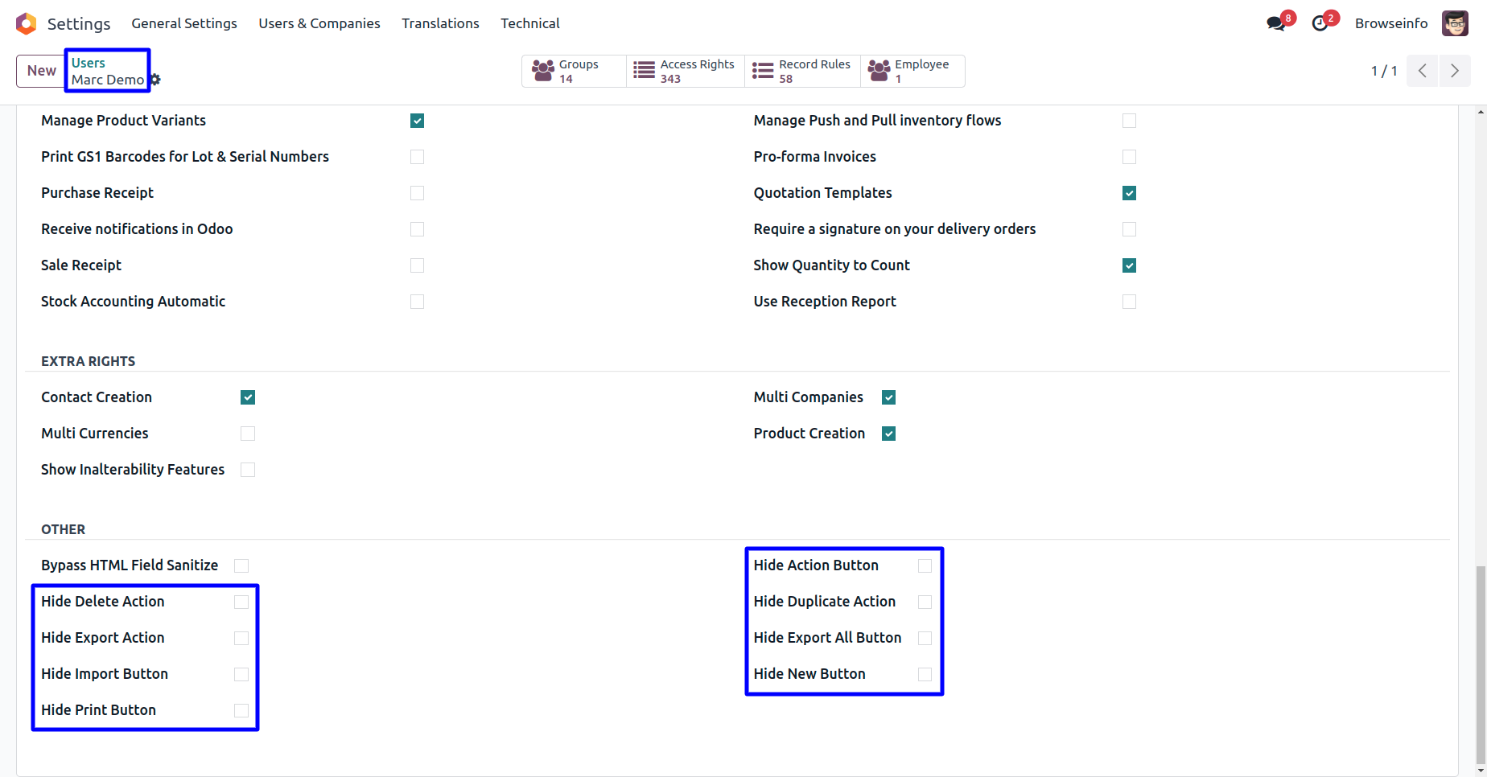Enable the Hide Export All Button checkbox
The image size is (1487, 777).
click(925, 638)
